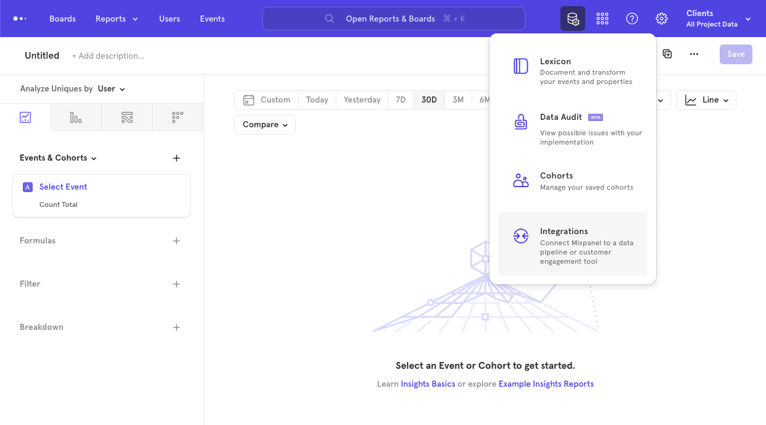Open the Compare dropdown
Viewport: 766px width, 425px height.
click(264, 124)
